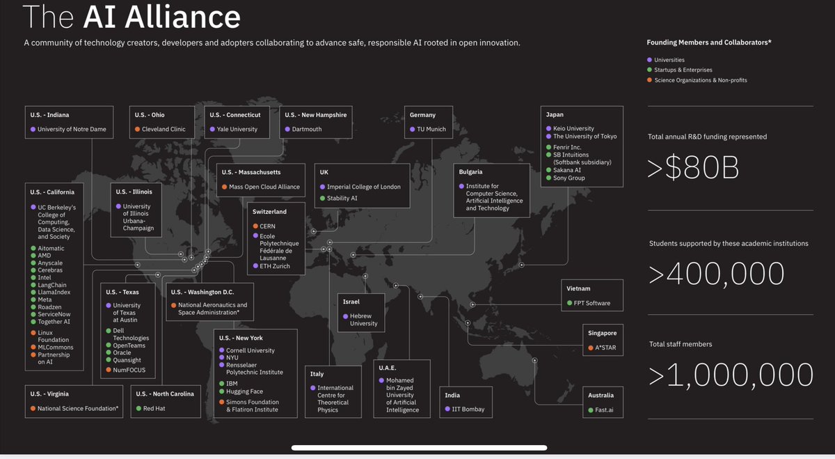This screenshot has height=459, width=835.
Task: Select "Meta" under California
Action: [x=45, y=299]
